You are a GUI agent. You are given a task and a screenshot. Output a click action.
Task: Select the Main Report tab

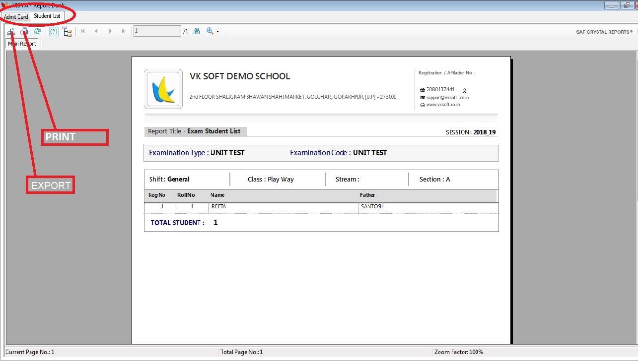pos(22,44)
